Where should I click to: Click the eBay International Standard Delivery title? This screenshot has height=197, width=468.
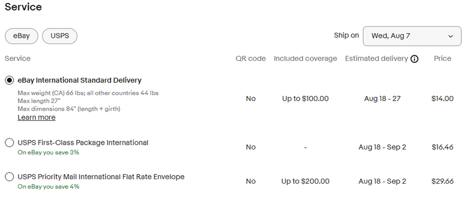click(x=79, y=80)
